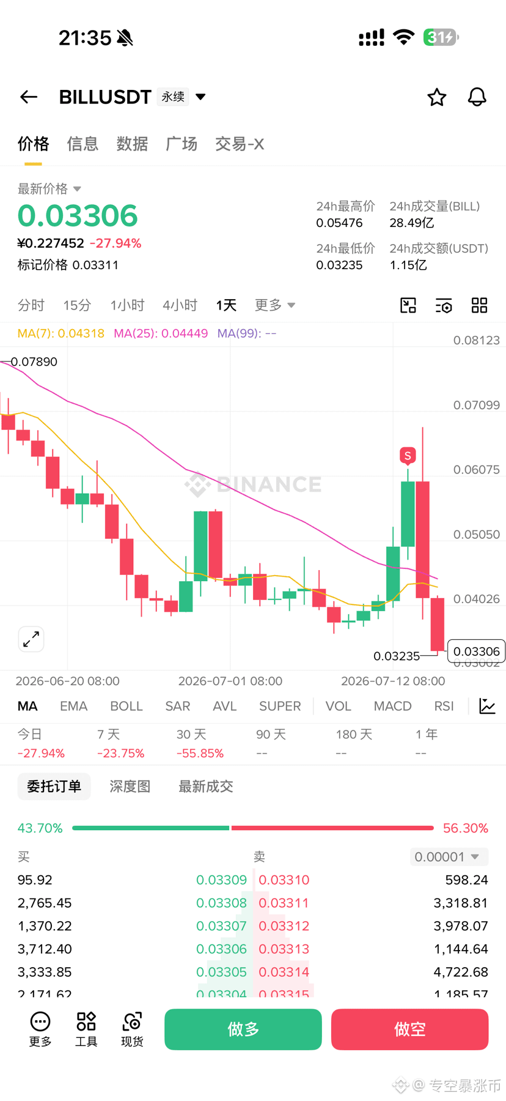Open price alert bell icon
Viewport: 506px width, 1101px height.
pos(477,97)
